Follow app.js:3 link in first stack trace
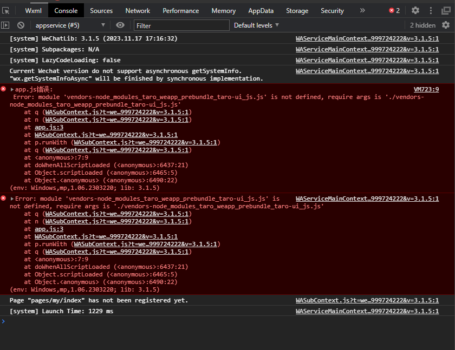The width and height of the screenshot is (455, 350). click(x=49, y=127)
